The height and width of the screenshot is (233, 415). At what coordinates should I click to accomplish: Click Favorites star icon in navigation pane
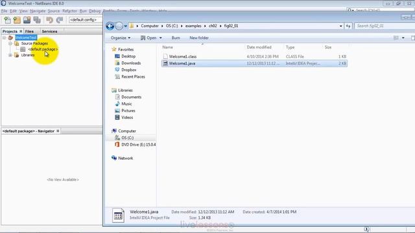click(x=114, y=49)
